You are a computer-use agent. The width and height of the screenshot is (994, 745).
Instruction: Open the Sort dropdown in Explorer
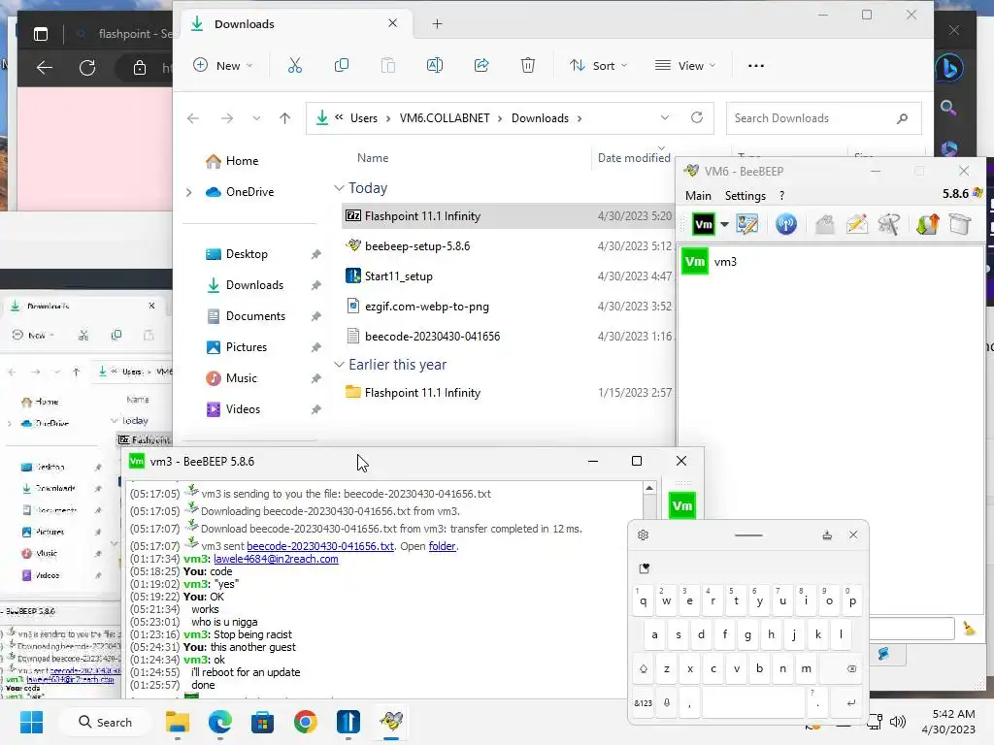[598, 65]
